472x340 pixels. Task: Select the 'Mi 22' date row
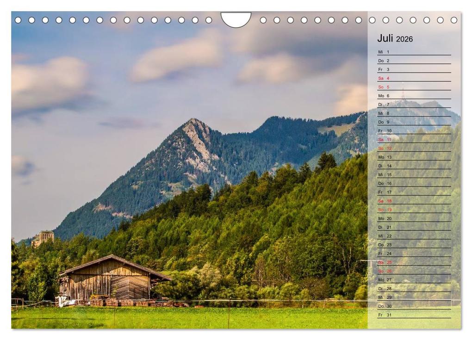pos(414,236)
